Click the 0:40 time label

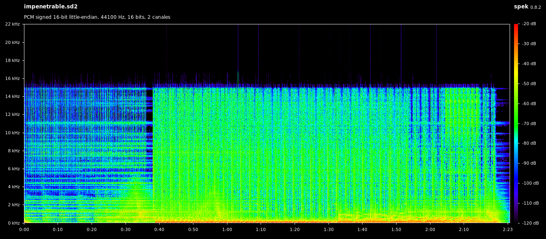(x=159, y=230)
